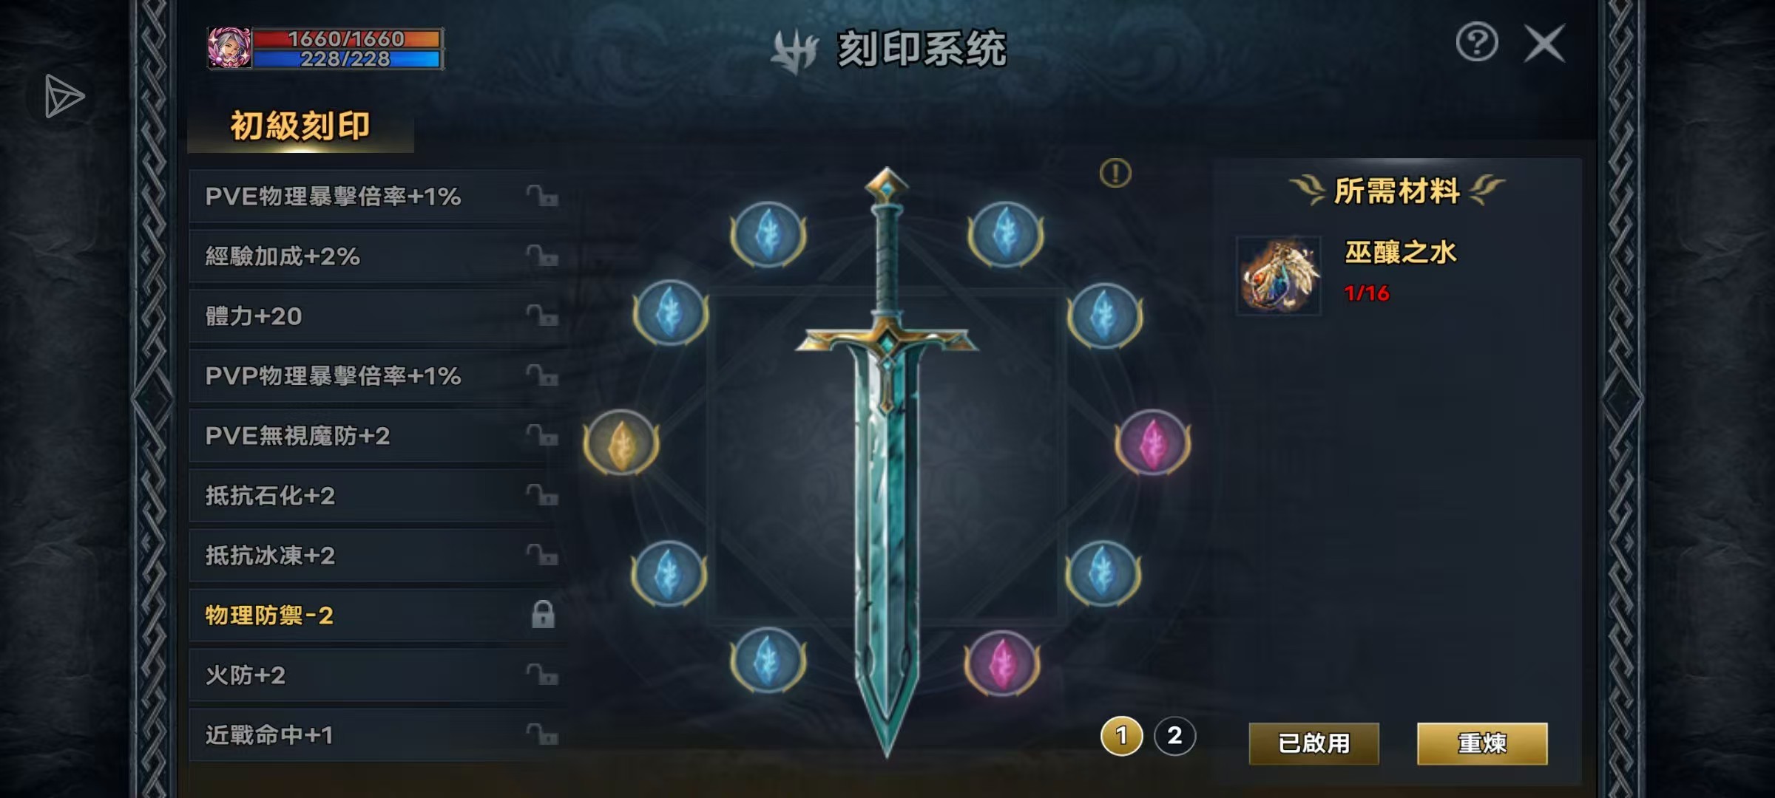Screen dimensions: 1775x798
Task: Toggle lock on 物理防禦-2 attribute
Action: [543, 615]
